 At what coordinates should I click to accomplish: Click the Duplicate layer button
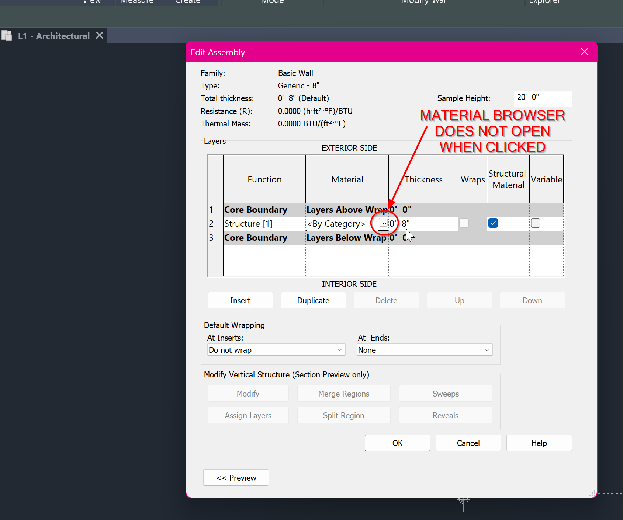[x=314, y=300]
